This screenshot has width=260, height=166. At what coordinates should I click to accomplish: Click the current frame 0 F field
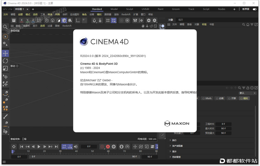(89, 146)
